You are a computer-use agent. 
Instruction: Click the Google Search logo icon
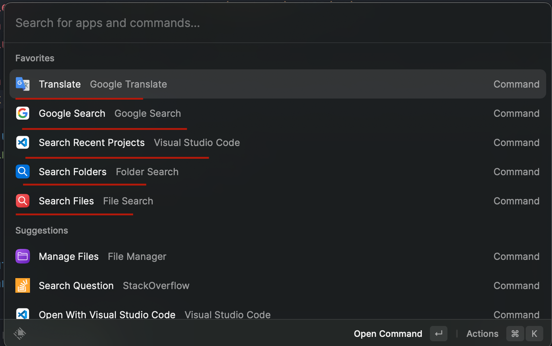click(x=23, y=113)
